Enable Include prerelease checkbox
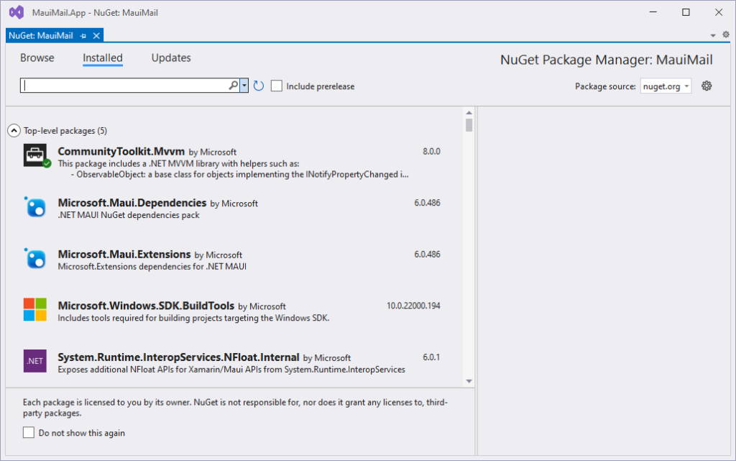 tap(277, 86)
